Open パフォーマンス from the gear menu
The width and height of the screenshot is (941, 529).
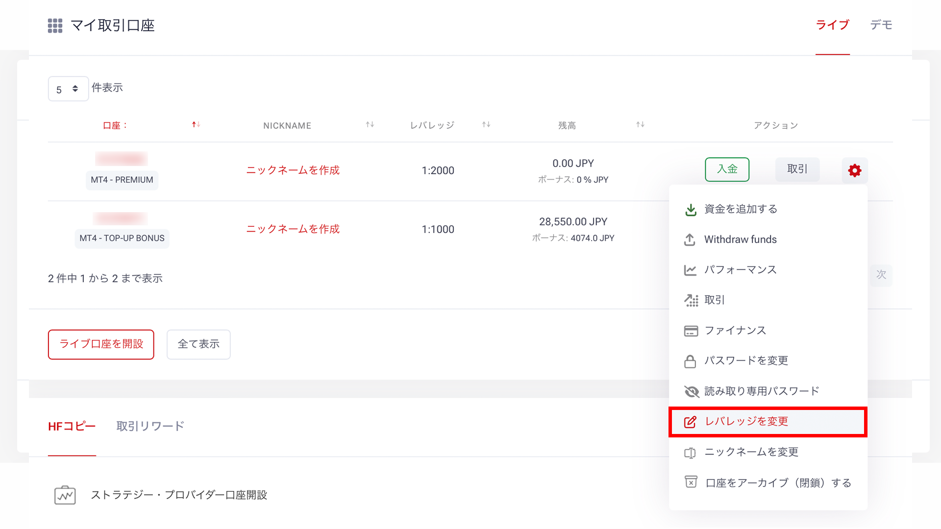(x=740, y=270)
